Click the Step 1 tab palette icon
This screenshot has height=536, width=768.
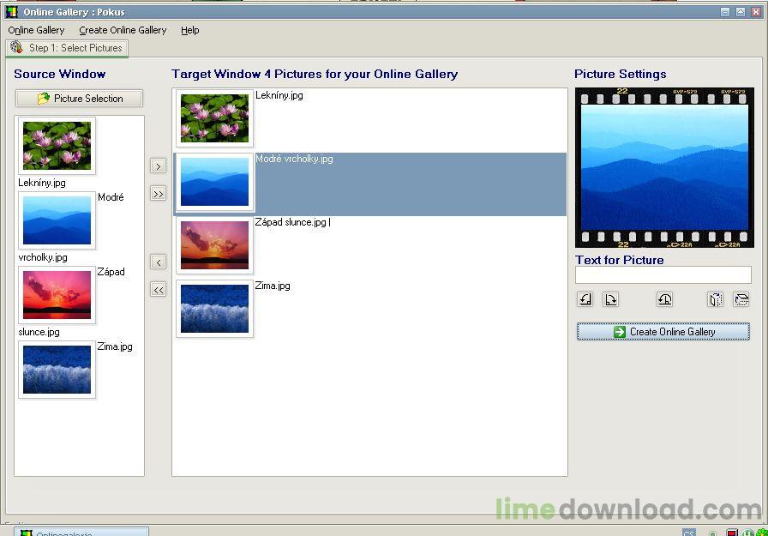(x=16, y=47)
